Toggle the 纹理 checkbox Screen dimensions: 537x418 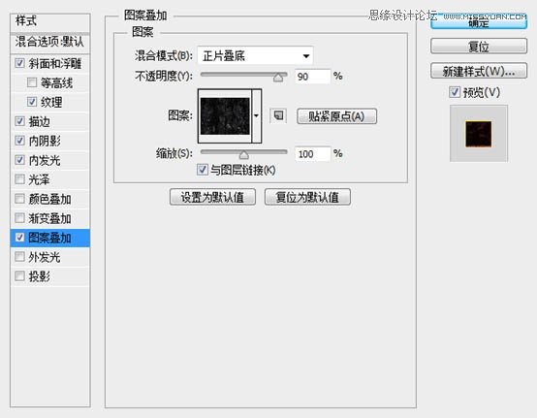pos(32,102)
